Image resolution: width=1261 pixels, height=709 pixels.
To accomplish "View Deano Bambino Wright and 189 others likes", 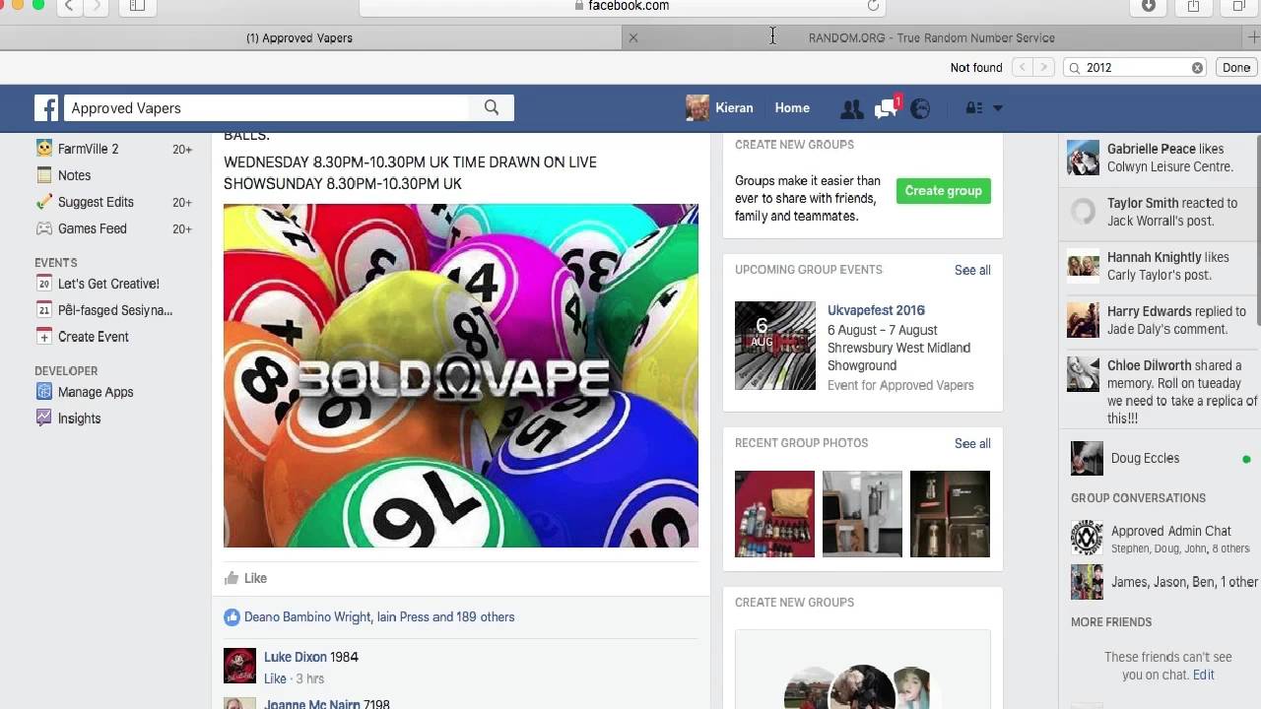I will click(379, 617).
